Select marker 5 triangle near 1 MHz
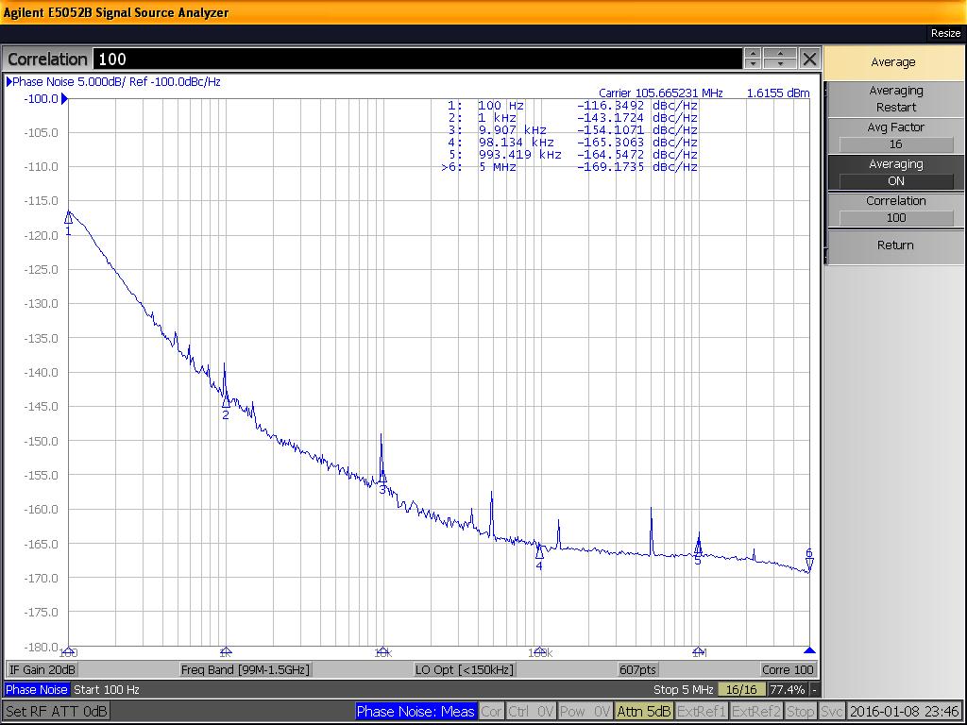Viewport: 967px width, 725px height. [698, 547]
